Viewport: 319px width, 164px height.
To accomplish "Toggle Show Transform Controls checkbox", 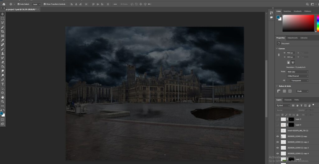I will [45, 4].
